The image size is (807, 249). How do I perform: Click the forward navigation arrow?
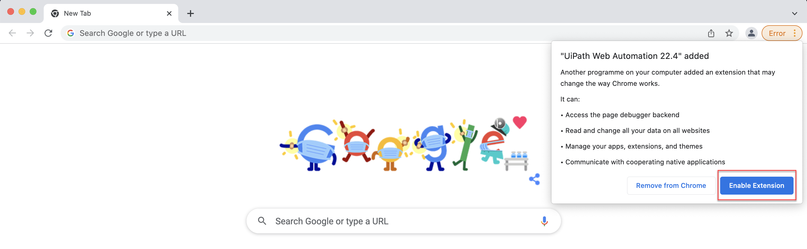tap(30, 33)
